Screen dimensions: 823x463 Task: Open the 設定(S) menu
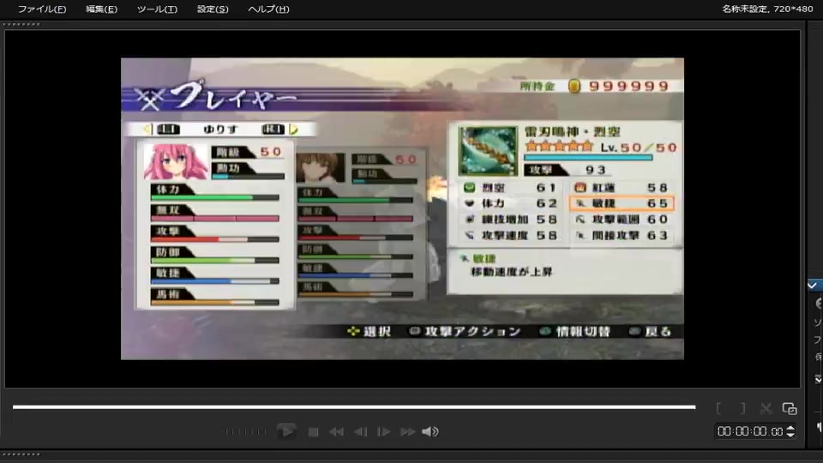(x=213, y=9)
